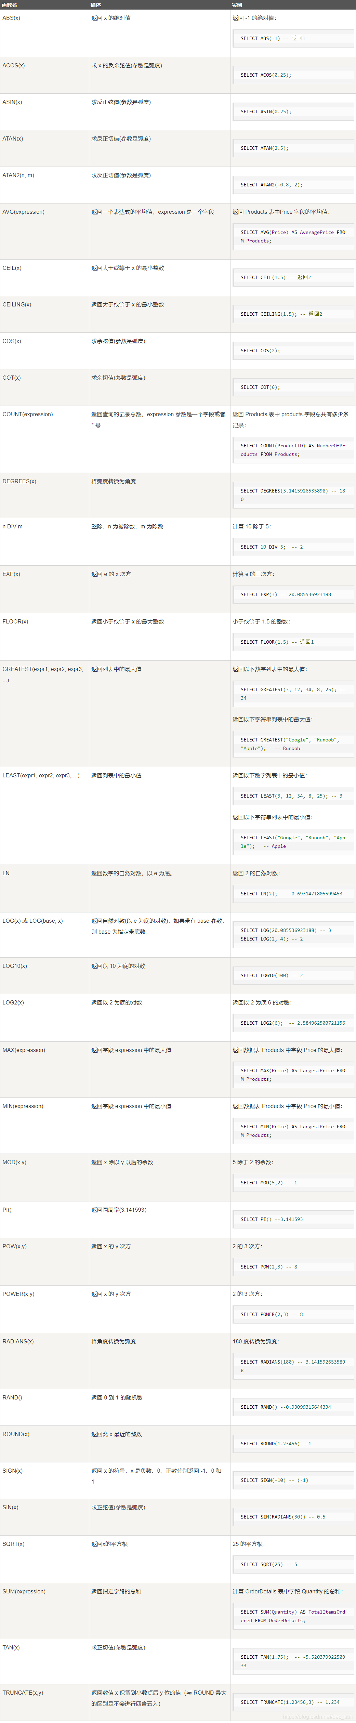Image resolution: width=356 pixels, height=1723 pixels.
Task: Click the description 返回 0 到 1 的随机数
Action: coord(117,1398)
